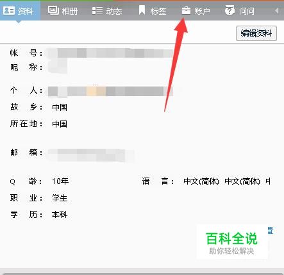Select the 学历 value 本科
This screenshot has width=284, height=275.
(60, 215)
